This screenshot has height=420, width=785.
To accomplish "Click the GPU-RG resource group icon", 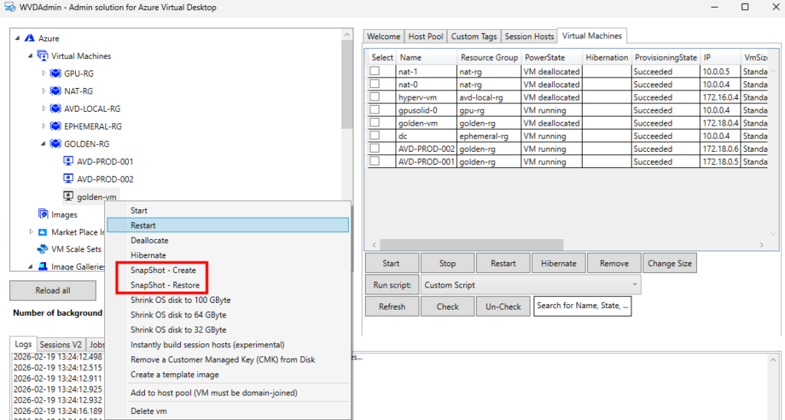I will (55, 74).
